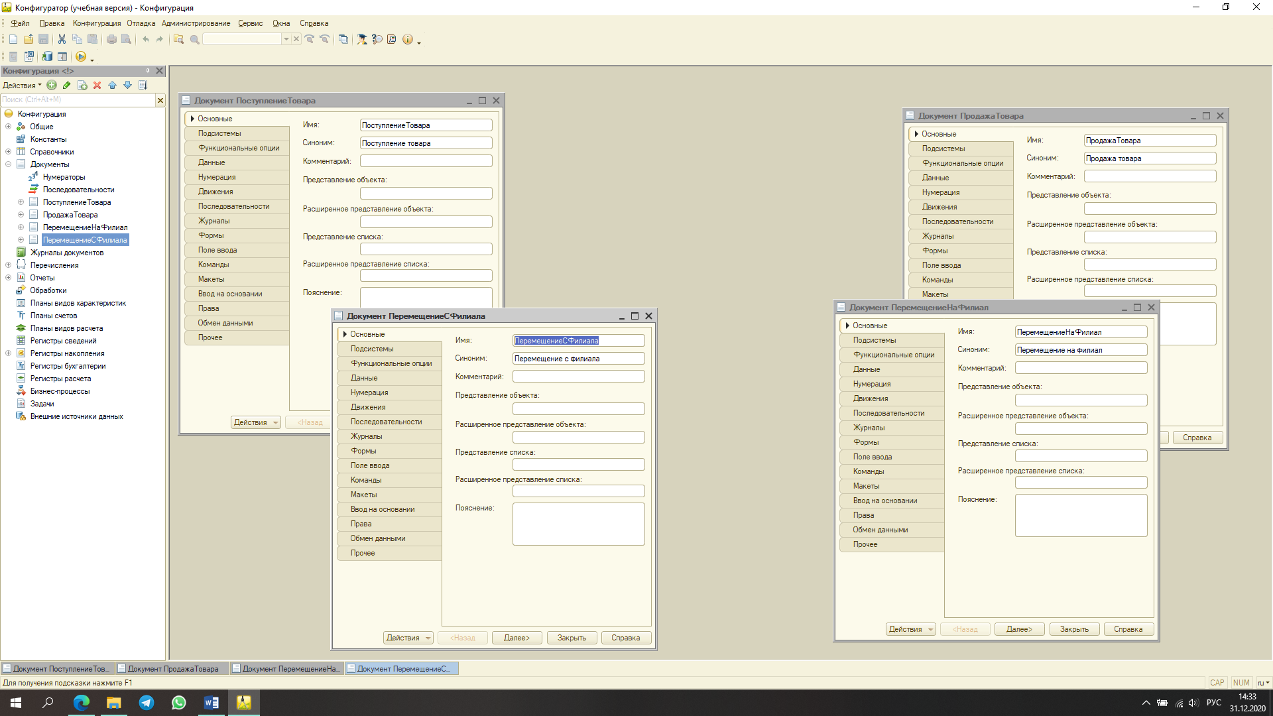Screen dimensions: 1273x716
Task: Create a new document via toolbar icon
Action: click(x=13, y=39)
